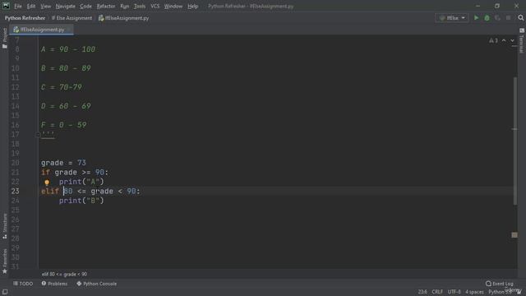Open the Favorites tool window
The height and width of the screenshot is (296, 526).
[x=5, y=261]
